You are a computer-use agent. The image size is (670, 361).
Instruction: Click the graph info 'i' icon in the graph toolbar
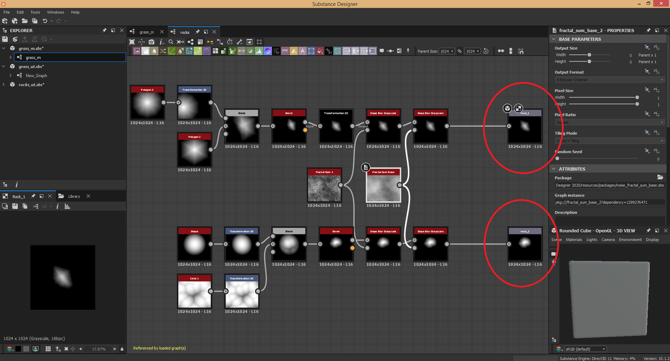[x=161, y=42]
